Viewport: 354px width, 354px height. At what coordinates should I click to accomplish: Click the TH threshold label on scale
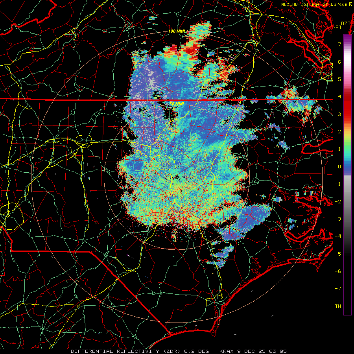(x=338, y=306)
